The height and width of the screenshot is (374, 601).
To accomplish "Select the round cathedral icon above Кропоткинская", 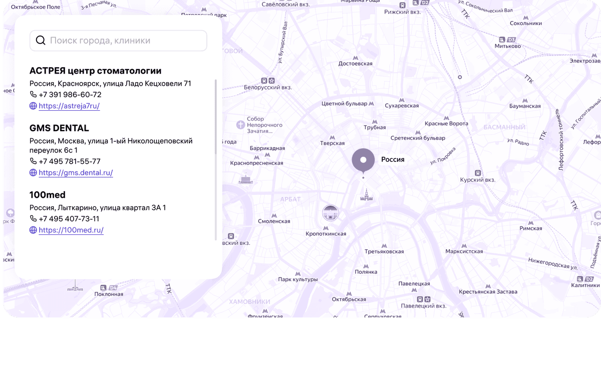I will (x=330, y=214).
